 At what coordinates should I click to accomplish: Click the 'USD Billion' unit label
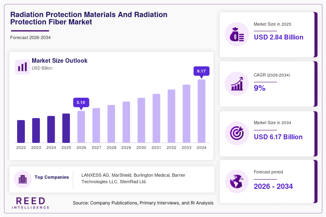point(42,68)
